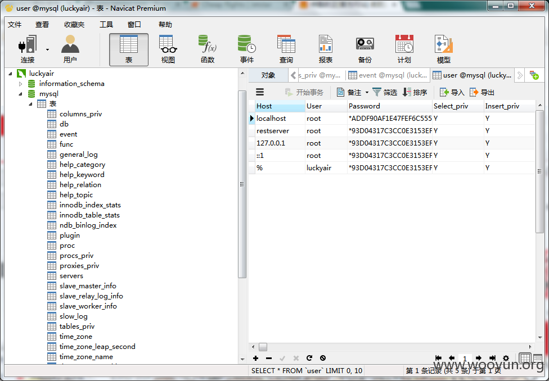Collapse the luckyair connection node

tap(10, 74)
